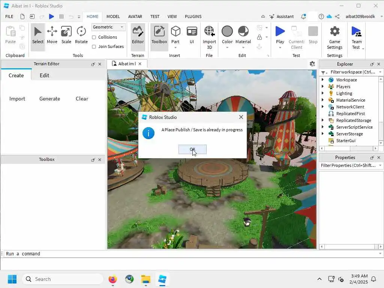384x288 pixels.
Task: Open the UI insert tool
Action: (x=192, y=35)
